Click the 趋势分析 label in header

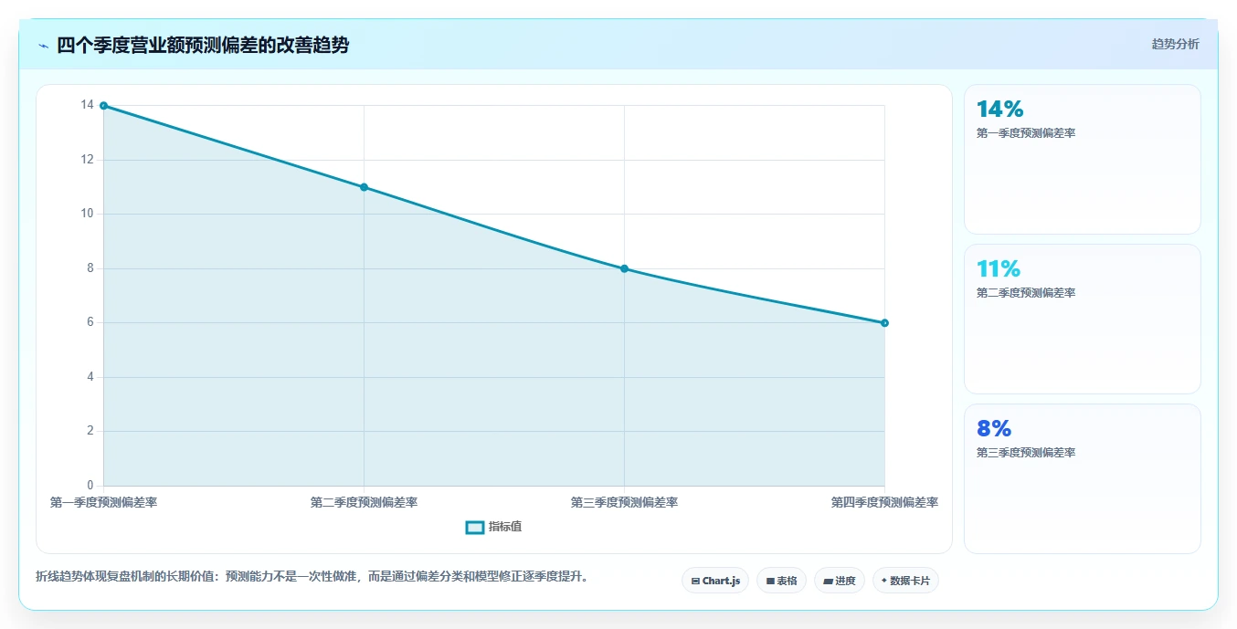[x=1175, y=44]
